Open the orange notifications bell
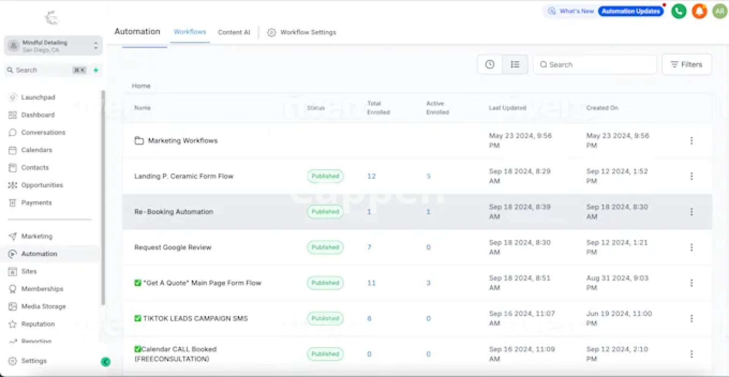The image size is (729, 377). pos(699,11)
